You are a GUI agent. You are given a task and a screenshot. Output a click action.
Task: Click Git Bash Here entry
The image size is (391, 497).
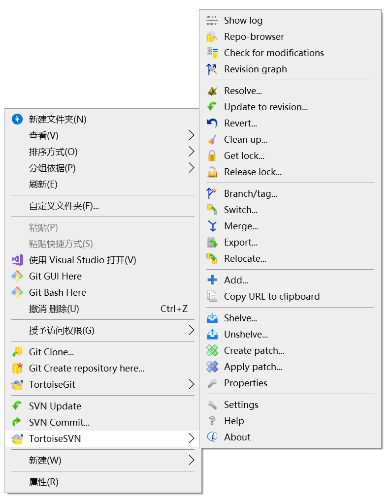tap(57, 292)
